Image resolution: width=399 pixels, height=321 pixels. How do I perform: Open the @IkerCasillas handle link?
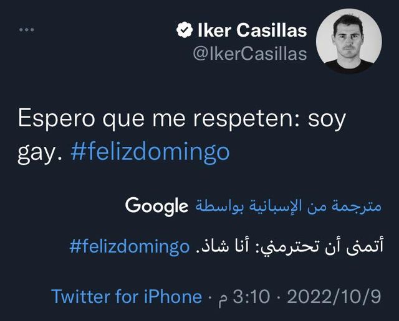point(249,53)
